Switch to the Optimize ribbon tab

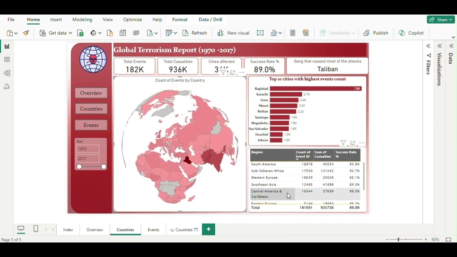132,20
